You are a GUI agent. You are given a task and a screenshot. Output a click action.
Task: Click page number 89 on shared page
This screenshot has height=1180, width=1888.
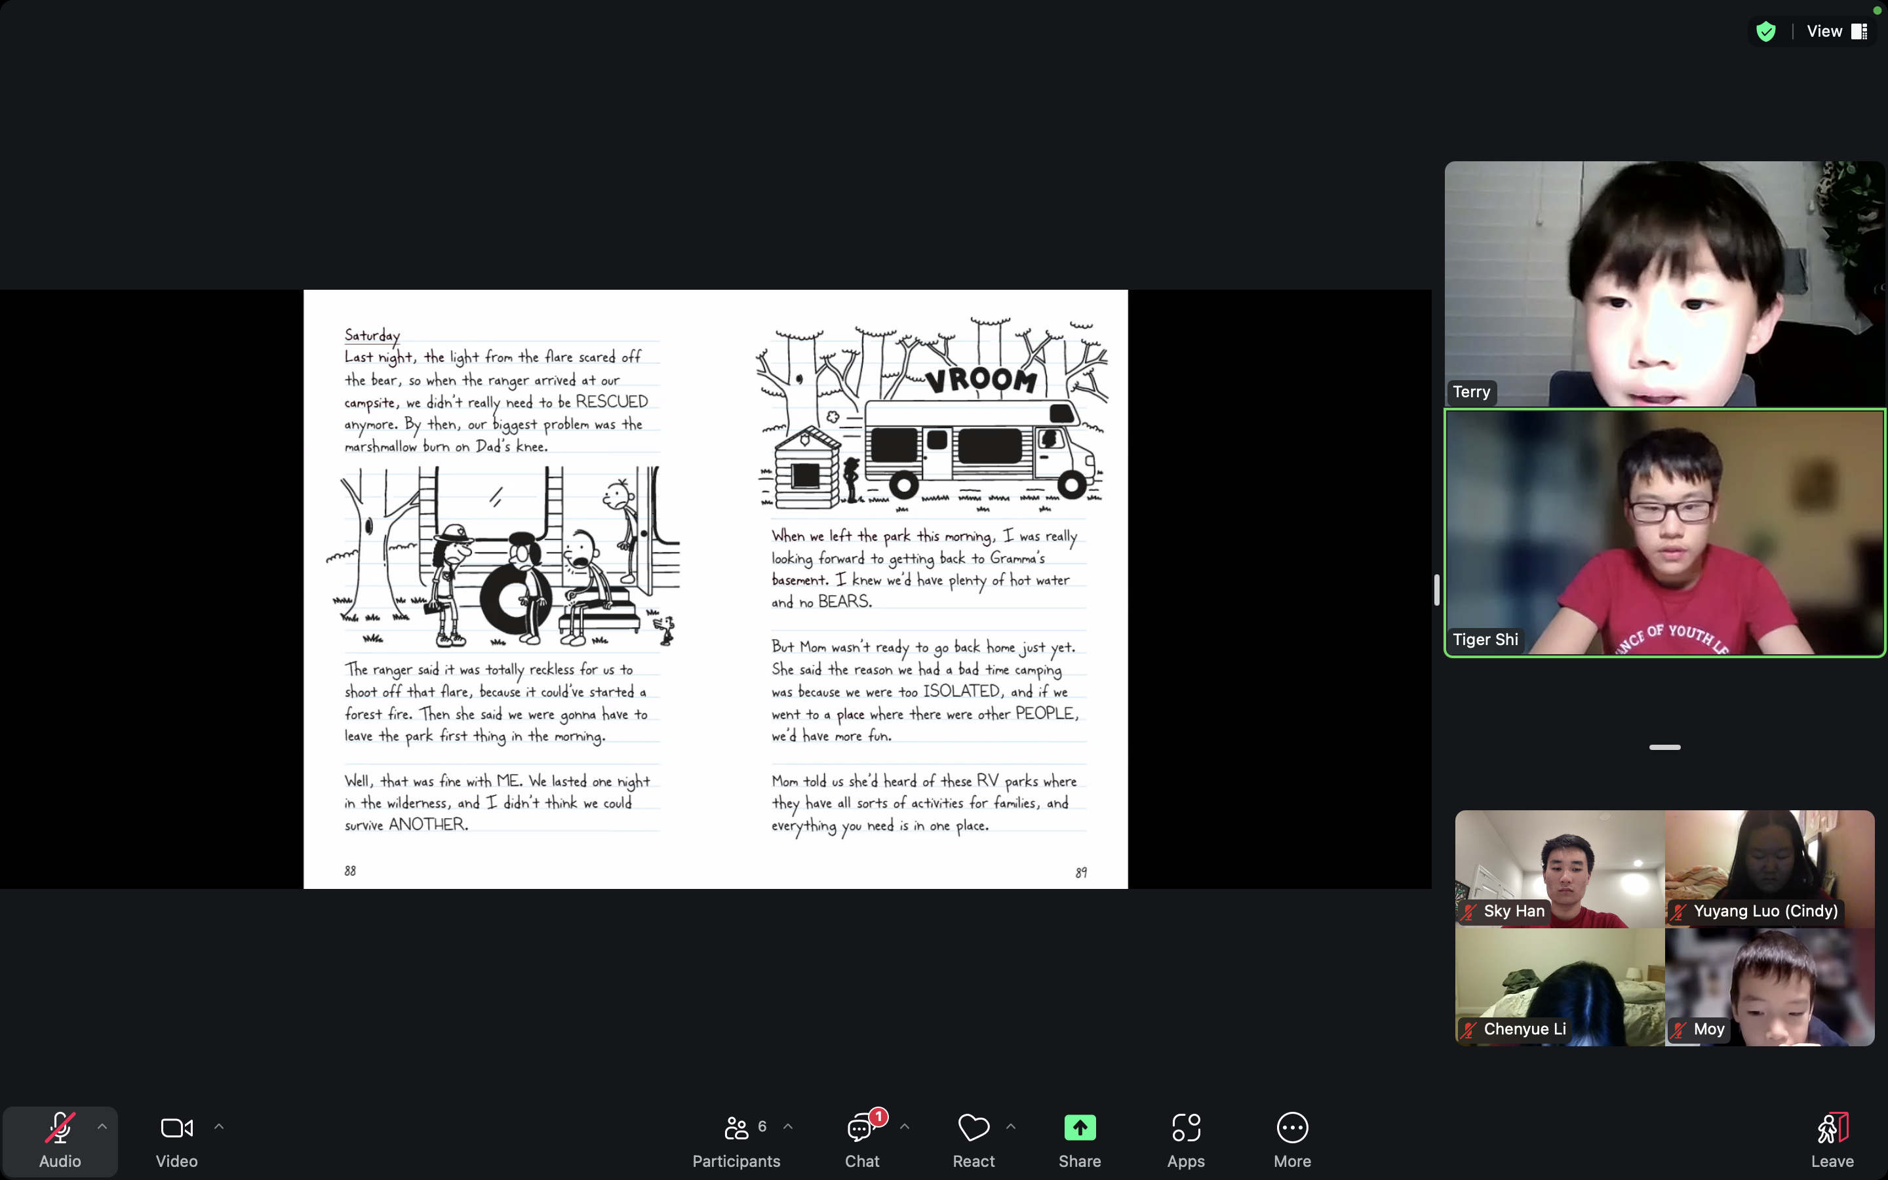pyautogui.click(x=1081, y=873)
